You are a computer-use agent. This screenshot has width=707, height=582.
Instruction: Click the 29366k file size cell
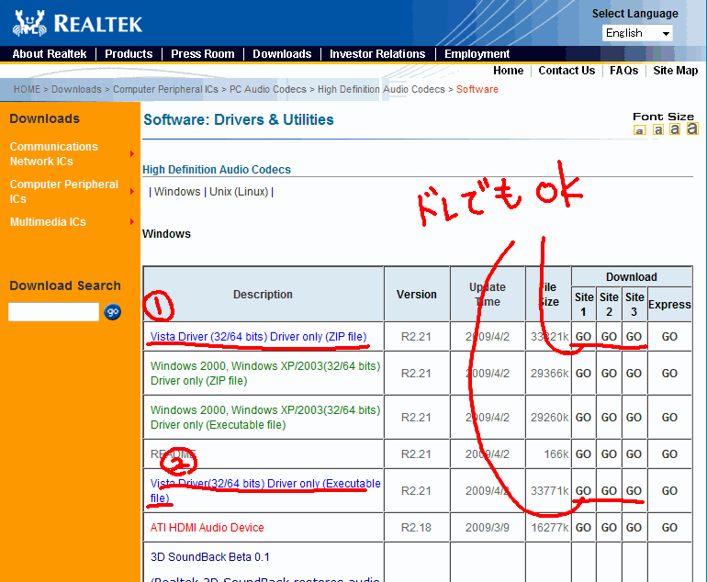(x=549, y=374)
